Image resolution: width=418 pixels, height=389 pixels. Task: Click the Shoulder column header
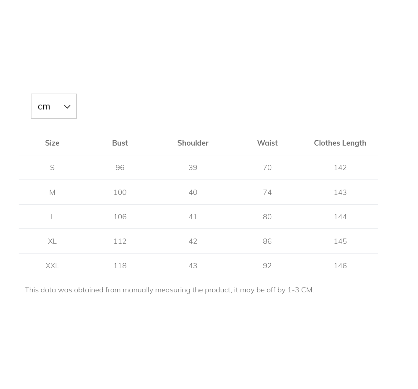point(193,143)
